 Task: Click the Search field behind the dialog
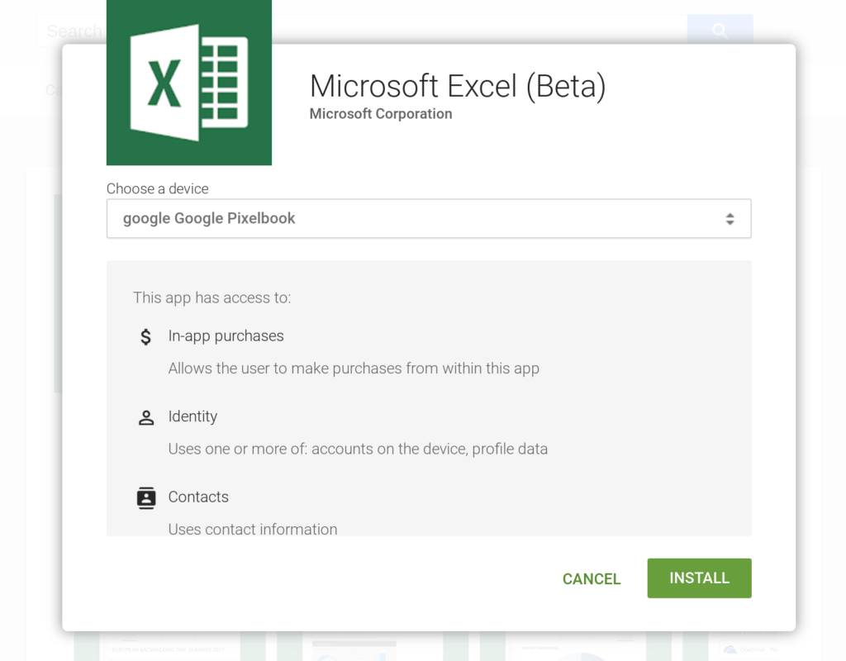pos(362,31)
